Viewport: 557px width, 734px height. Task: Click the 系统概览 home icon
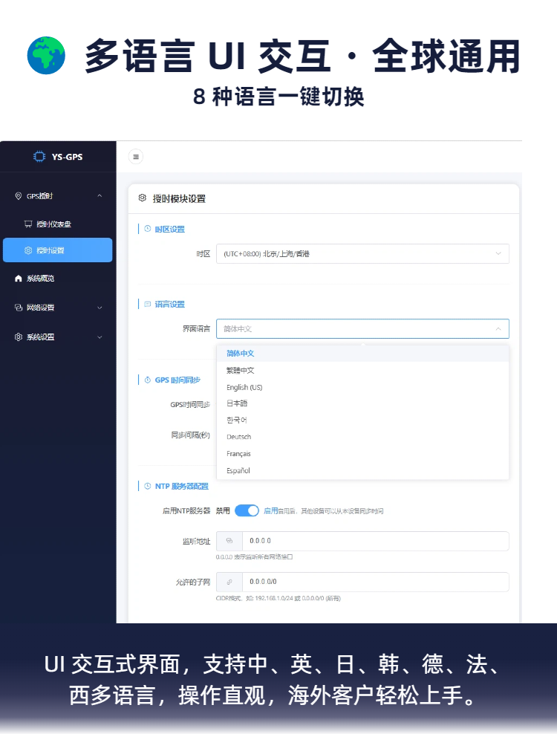(19, 279)
